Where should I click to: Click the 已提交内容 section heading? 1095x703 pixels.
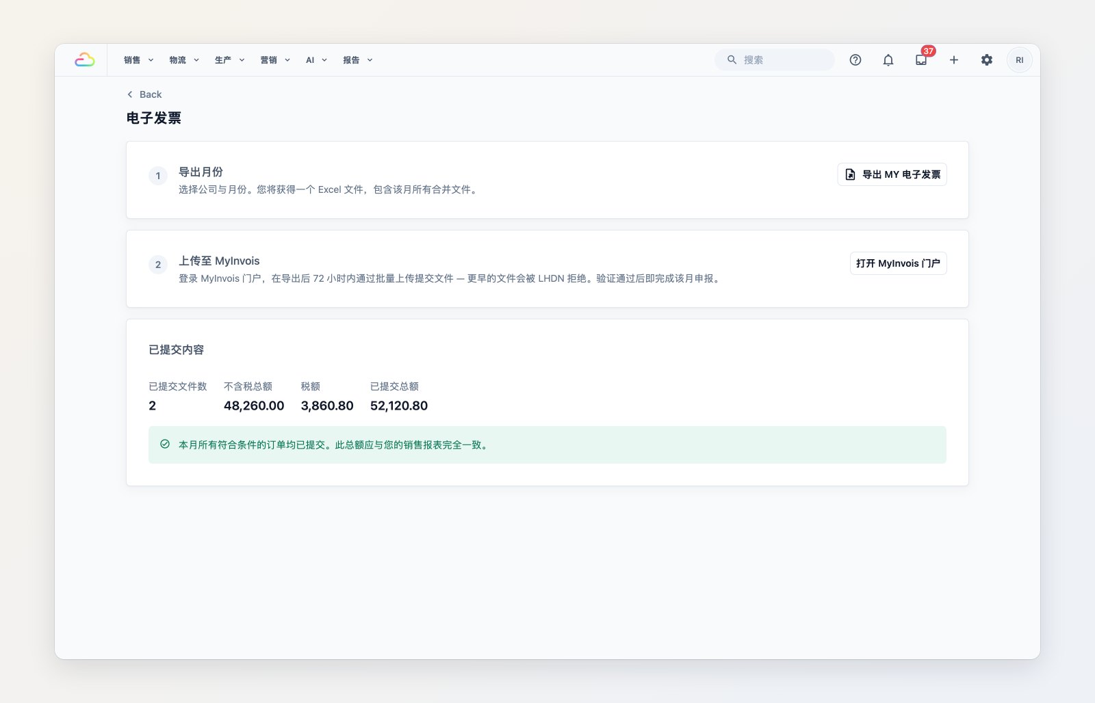click(x=177, y=350)
